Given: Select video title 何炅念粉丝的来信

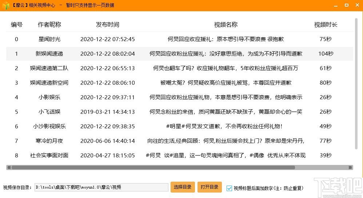Looking at the screenshot, I should [x=226, y=112].
